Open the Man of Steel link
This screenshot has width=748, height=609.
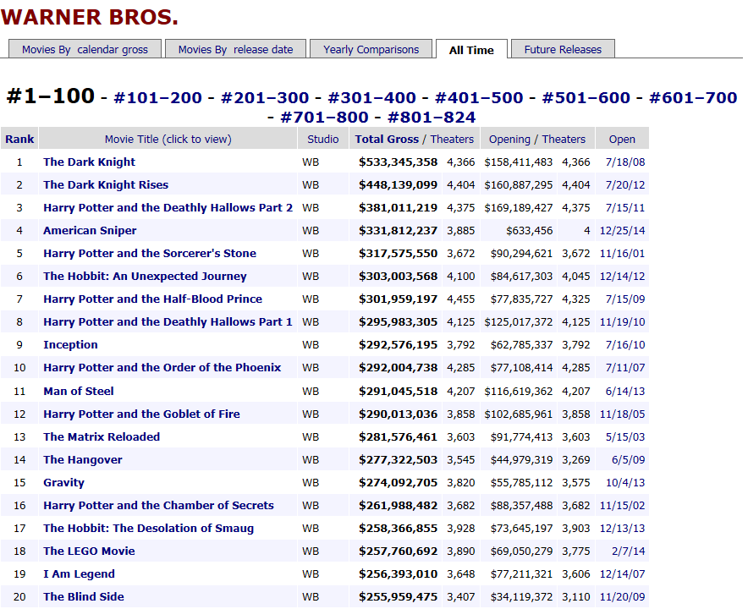(x=79, y=391)
